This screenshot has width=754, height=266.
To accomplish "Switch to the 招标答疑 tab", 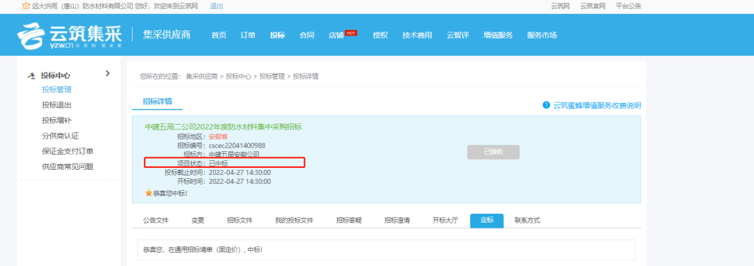I will click(x=349, y=221).
